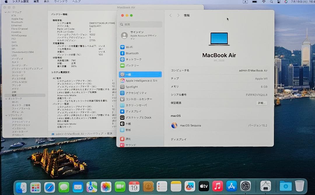Click 詳細… button for 保証範囲
This screenshot has height=195, width=315.
(x=262, y=103)
